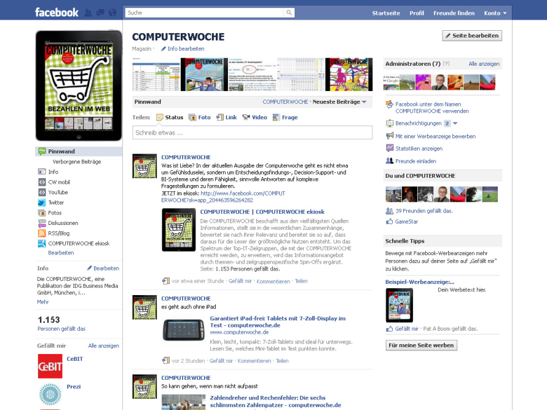Click the Foto share icon
547x410 pixels.
click(x=192, y=117)
